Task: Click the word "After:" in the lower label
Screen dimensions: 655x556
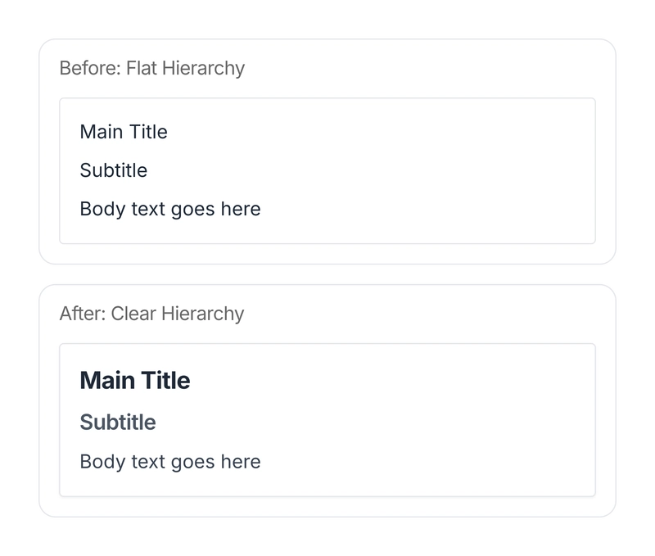Action: pyautogui.click(x=82, y=314)
